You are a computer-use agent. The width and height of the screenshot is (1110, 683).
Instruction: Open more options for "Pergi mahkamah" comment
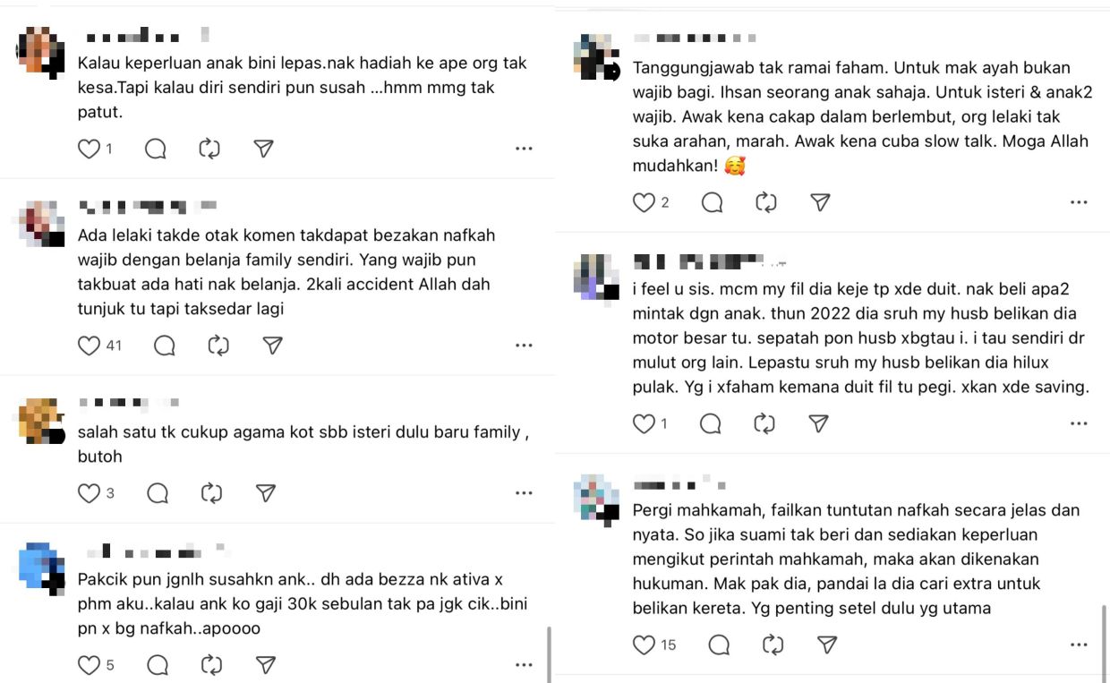(1079, 645)
